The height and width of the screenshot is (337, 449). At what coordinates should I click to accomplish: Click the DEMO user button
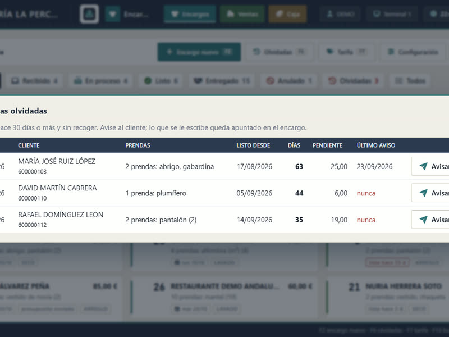coord(340,14)
